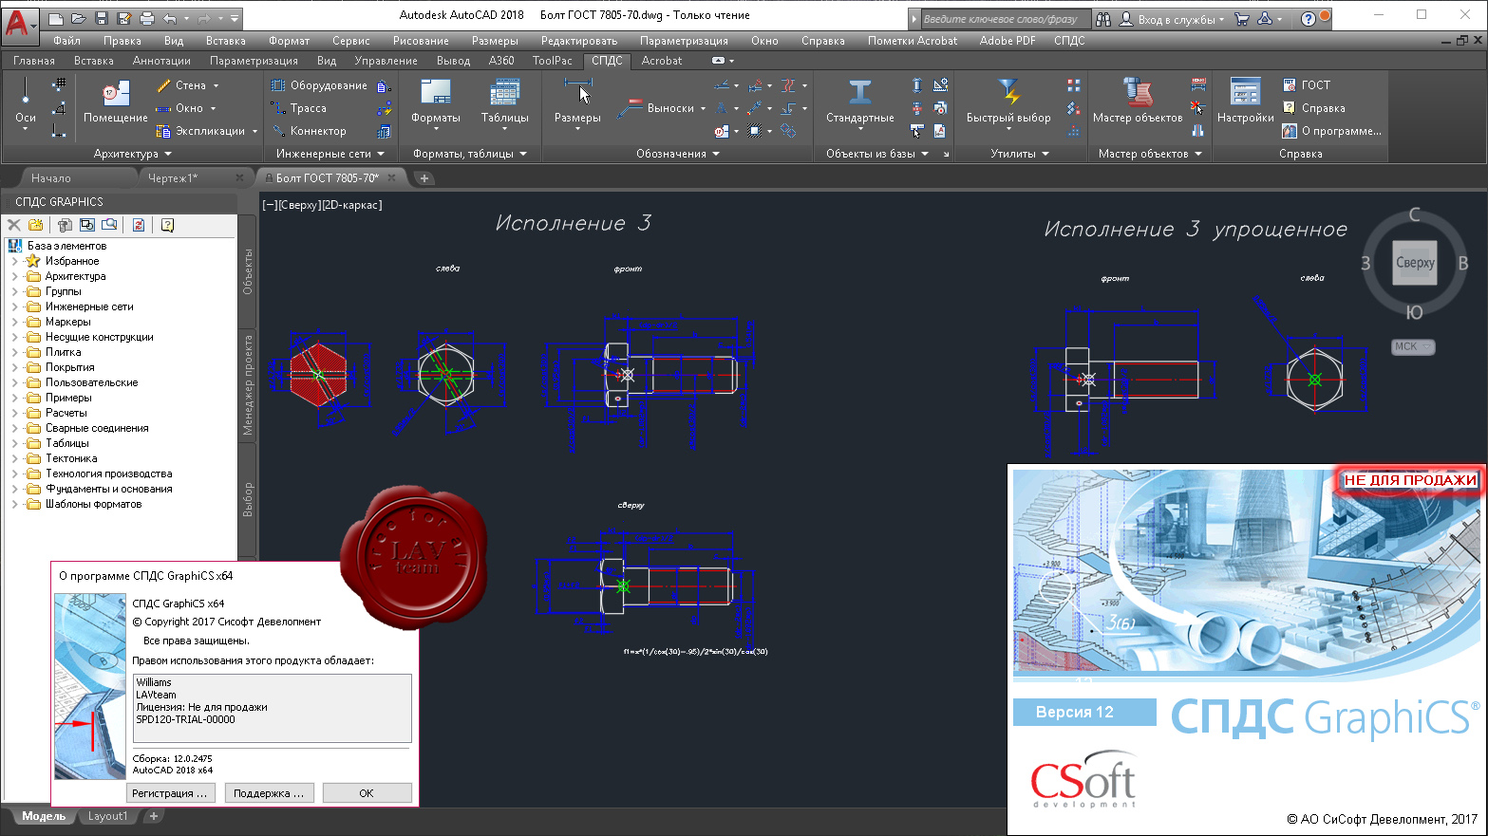Click the refresh icon in СПДС palette toolbar
This screenshot has height=836, width=1488.
[139, 225]
